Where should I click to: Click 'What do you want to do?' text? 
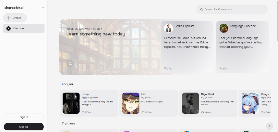[84, 29]
